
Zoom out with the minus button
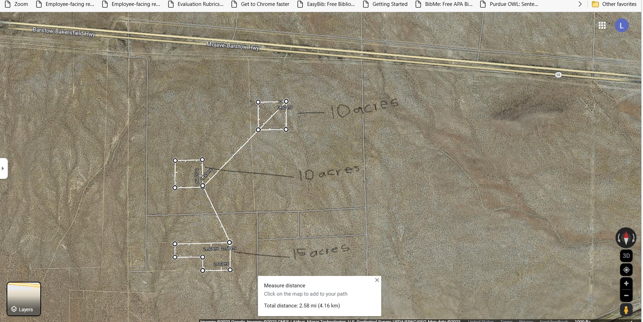626,296
